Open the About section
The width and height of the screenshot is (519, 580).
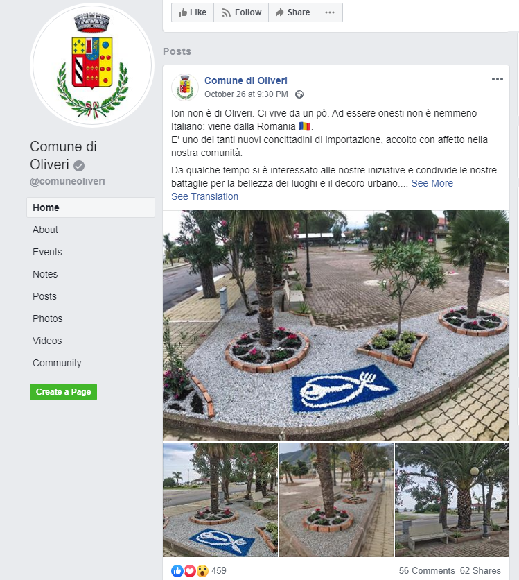pos(45,230)
